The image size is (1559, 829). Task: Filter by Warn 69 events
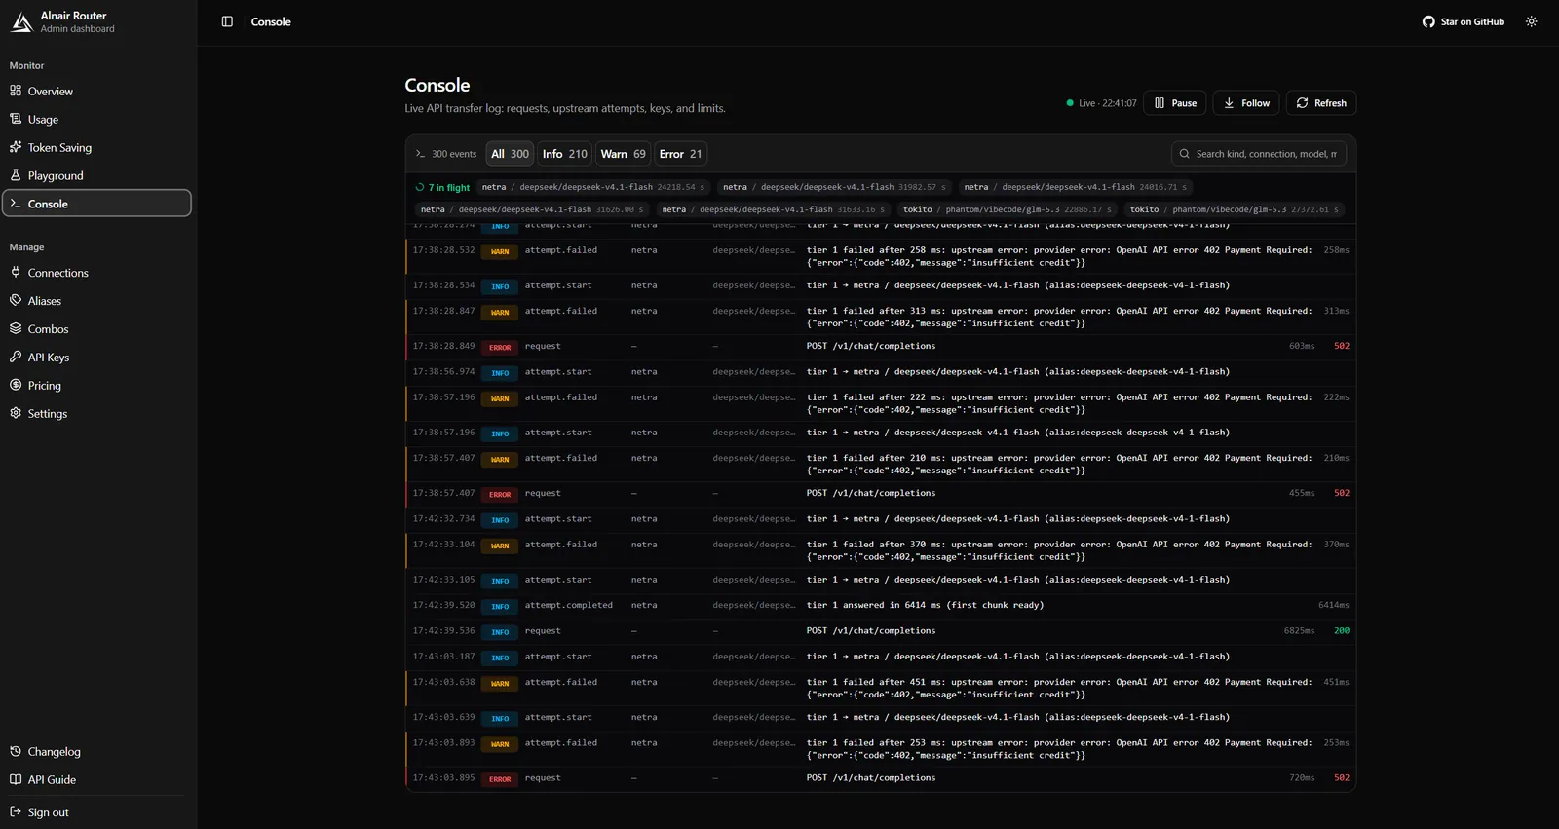pos(623,154)
